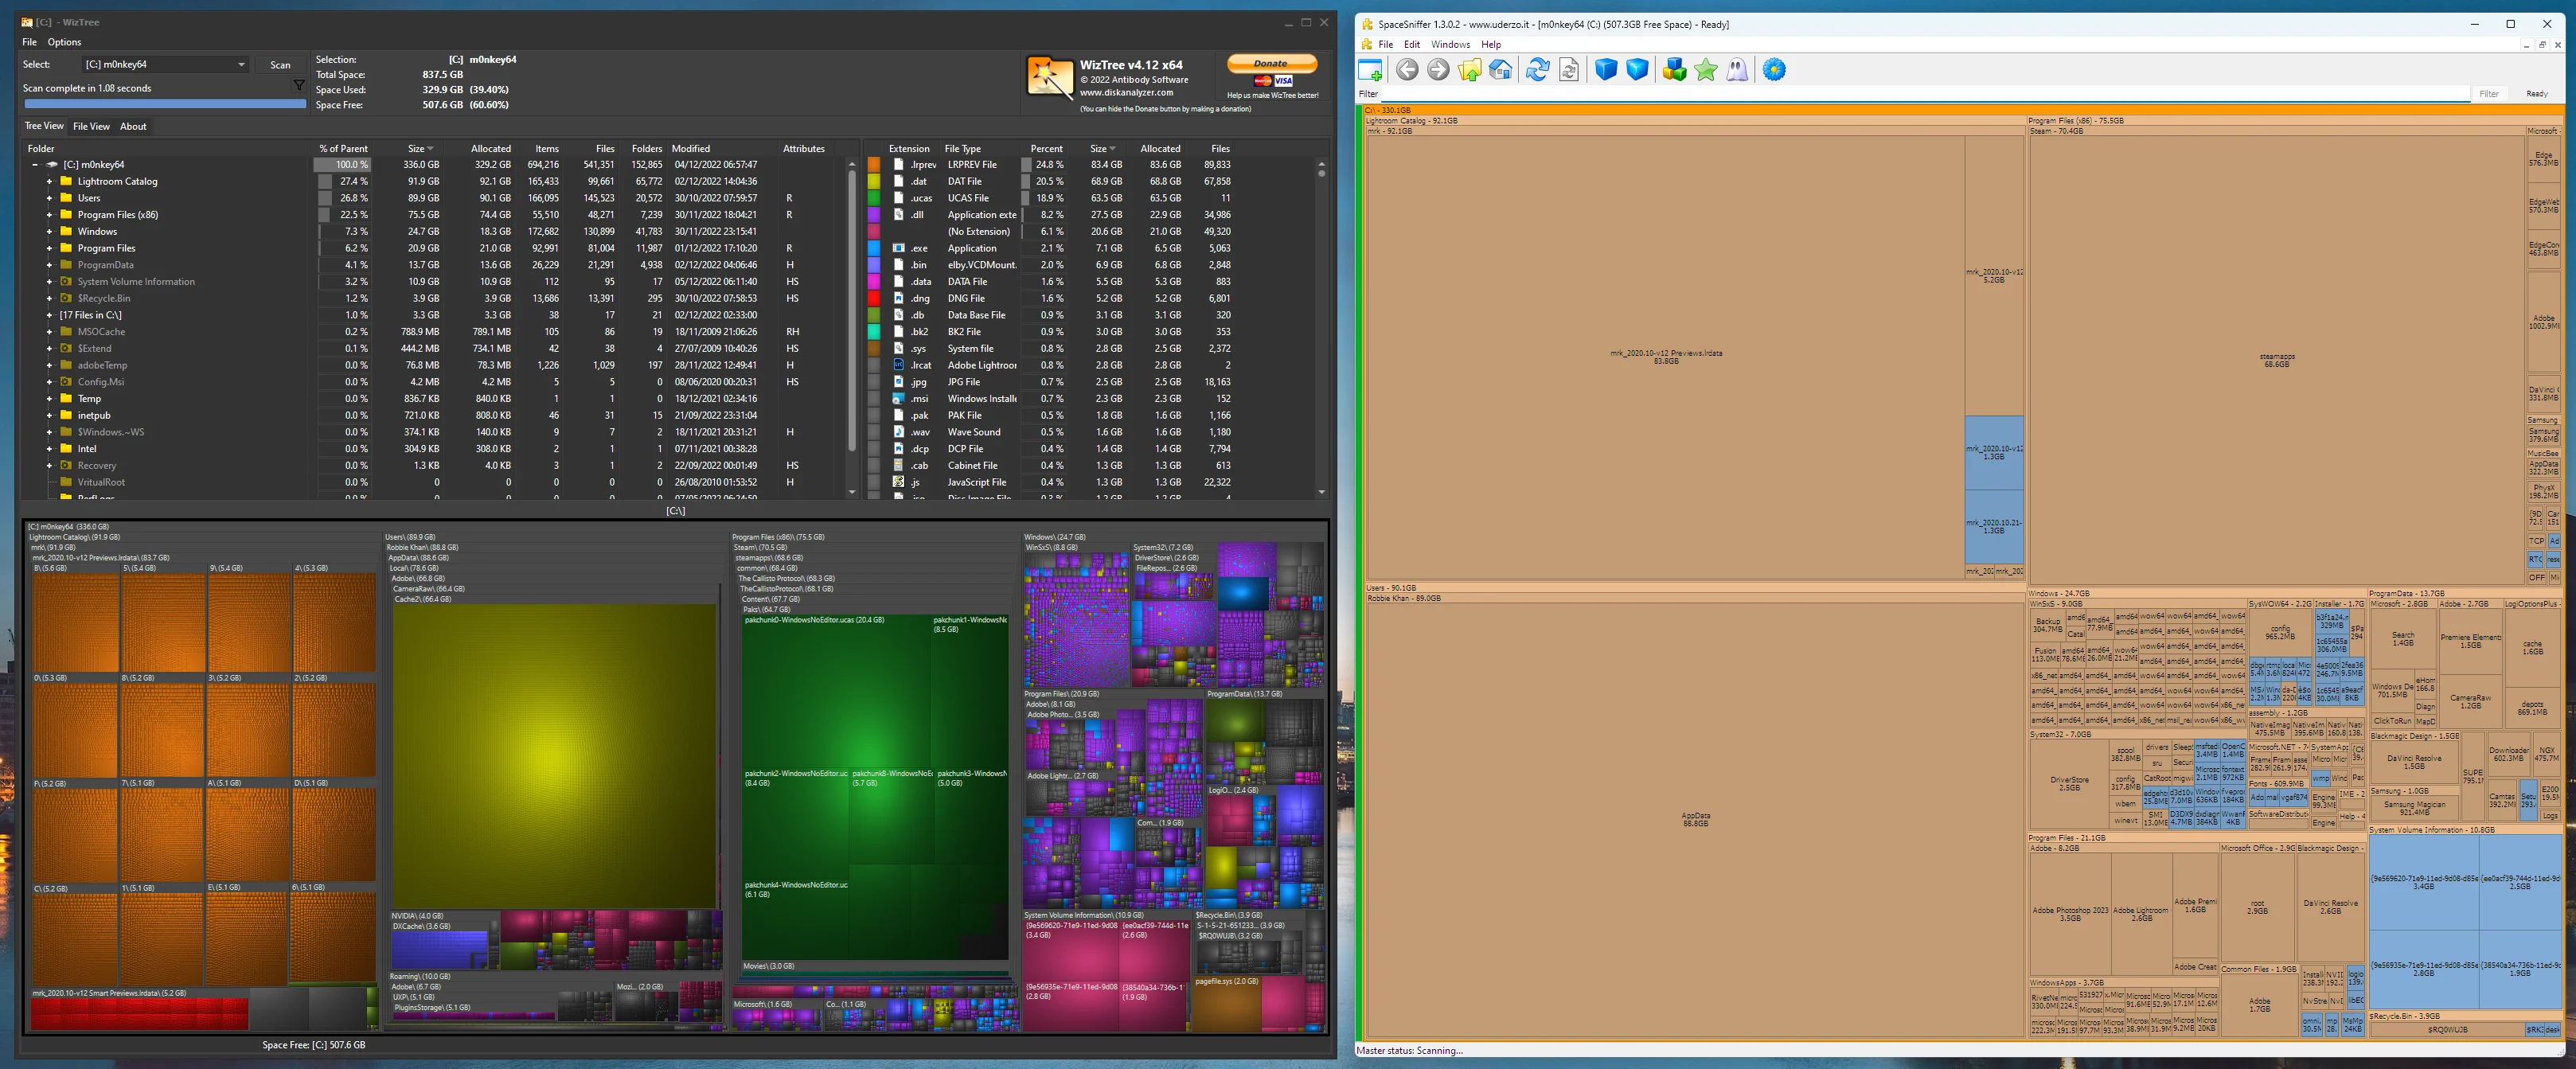The height and width of the screenshot is (1069, 2576).
Task: Click the steamapps 68.6GB block in SpaceSniffer
Action: [x=2276, y=360]
